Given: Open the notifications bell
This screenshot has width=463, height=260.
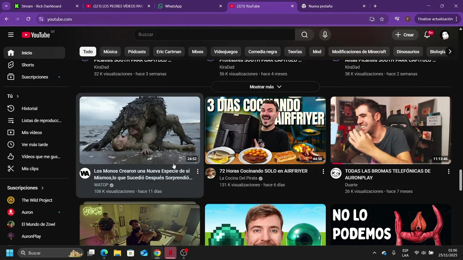Looking at the screenshot, I should 427,35.
